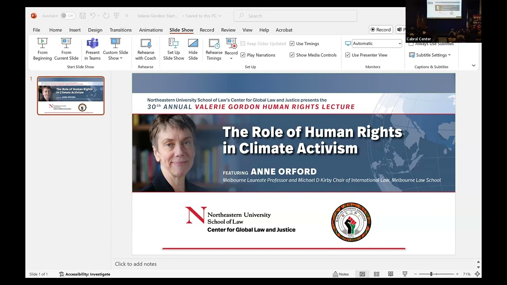Start slideshow From Current Slide
The width and height of the screenshot is (507, 285).
tap(66, 49)
